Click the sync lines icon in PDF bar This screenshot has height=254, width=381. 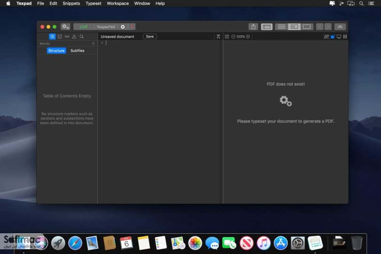[x=326, y=37]
